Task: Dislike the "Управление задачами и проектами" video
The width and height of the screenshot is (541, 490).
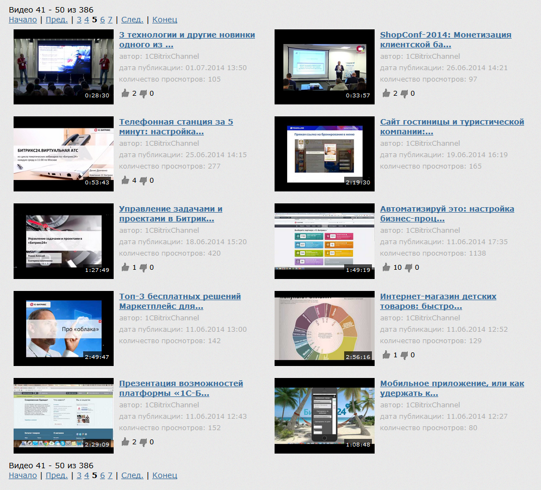Action: [x=144, y=267]
